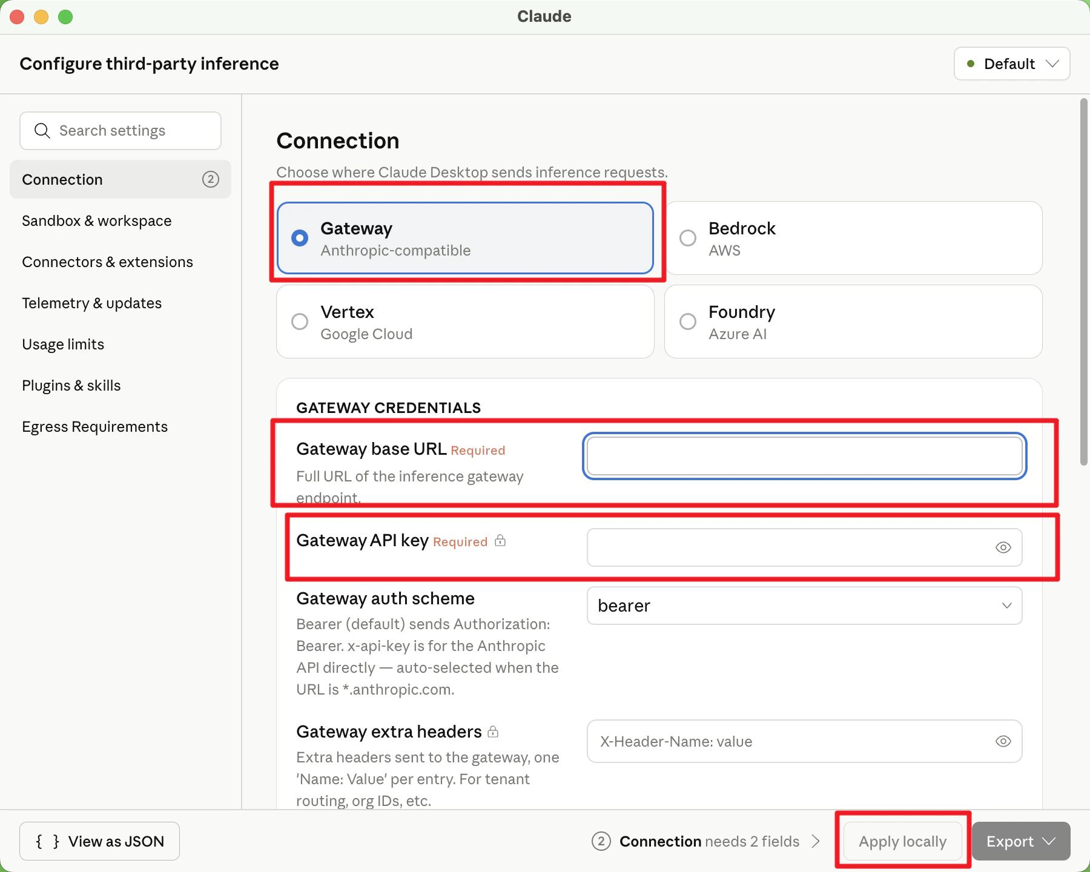Click chevron after Connection needs 2 fields

click(816, 841)
